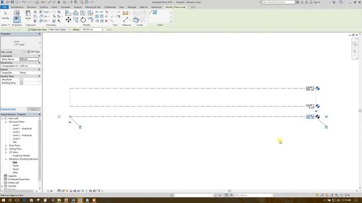This screenshot has width=362, height=203.
Task: Click the Plan View Types button
Action: tap(58, 29)
